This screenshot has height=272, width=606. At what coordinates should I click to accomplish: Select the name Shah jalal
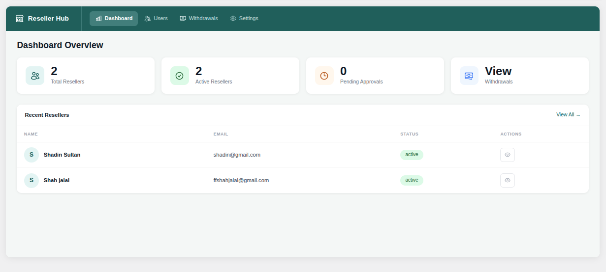[x=57, y=180]
